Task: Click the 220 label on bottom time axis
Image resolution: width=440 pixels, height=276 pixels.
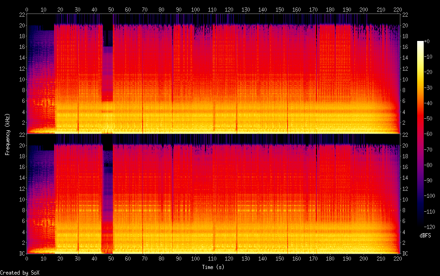Action: point(398,258)
